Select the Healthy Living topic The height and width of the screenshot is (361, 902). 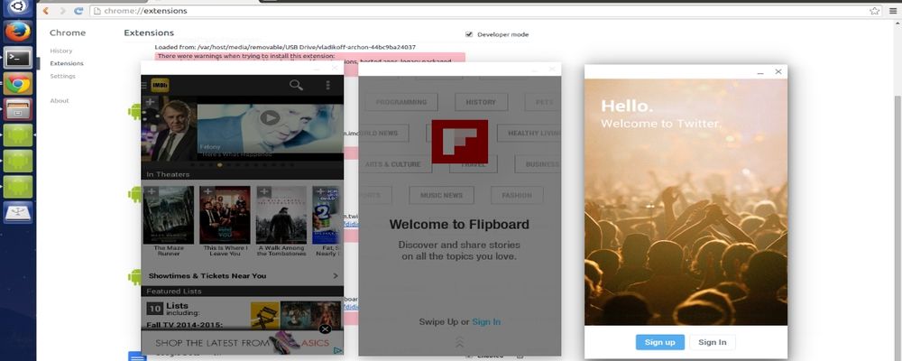tap(529, 133)
